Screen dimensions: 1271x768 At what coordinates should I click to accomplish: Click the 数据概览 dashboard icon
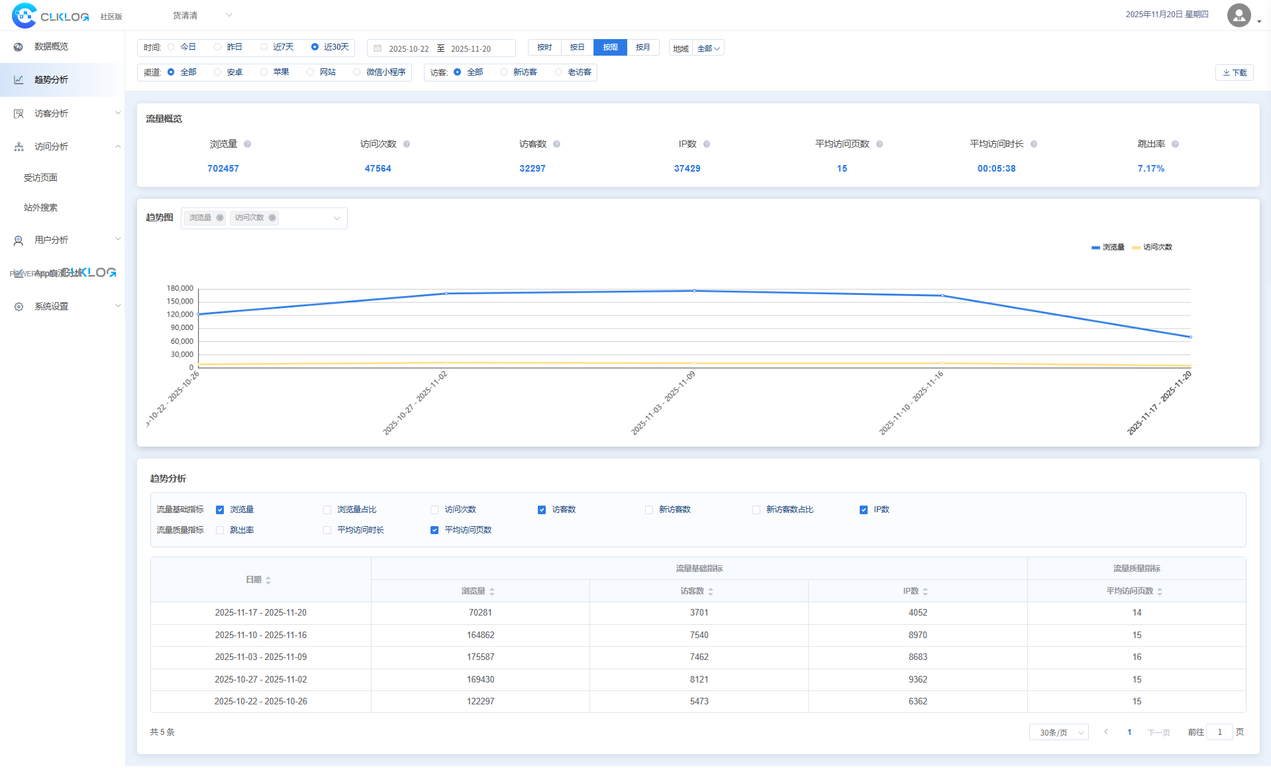(x=19, y=47)
